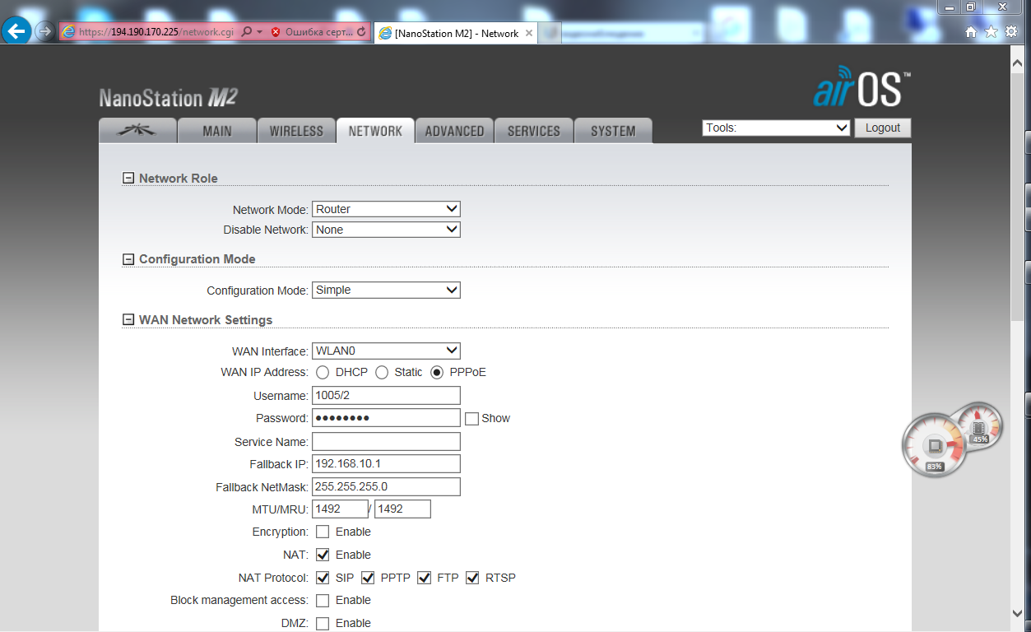Click the Logout button
1031x632 pixels.
pyautogui.click(x=883, y=128)
